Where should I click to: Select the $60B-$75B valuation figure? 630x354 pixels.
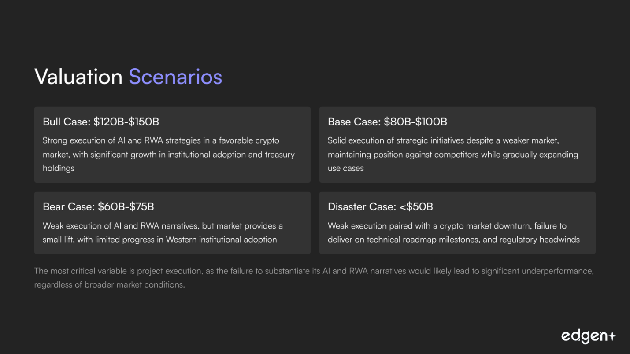click(x=126, y=206)
